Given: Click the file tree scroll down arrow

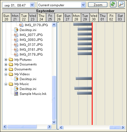Looking at the screenshot, I should (x=54, y=122).
